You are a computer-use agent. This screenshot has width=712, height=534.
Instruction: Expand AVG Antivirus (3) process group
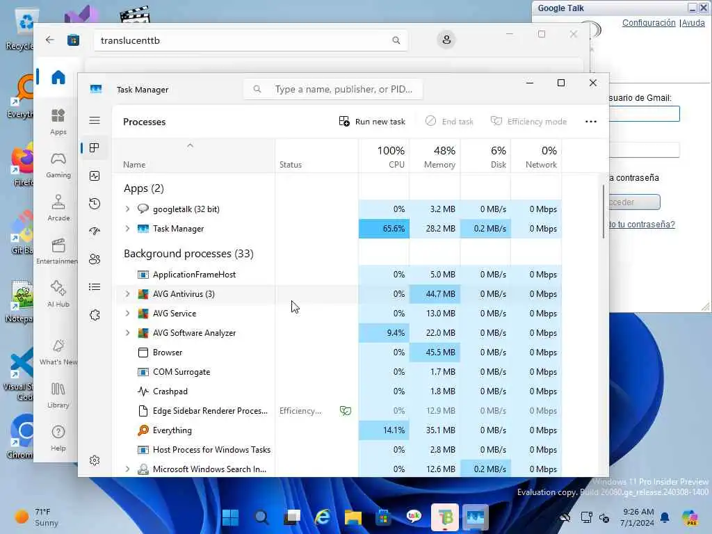pyautogui.click(x=128, y=294)
